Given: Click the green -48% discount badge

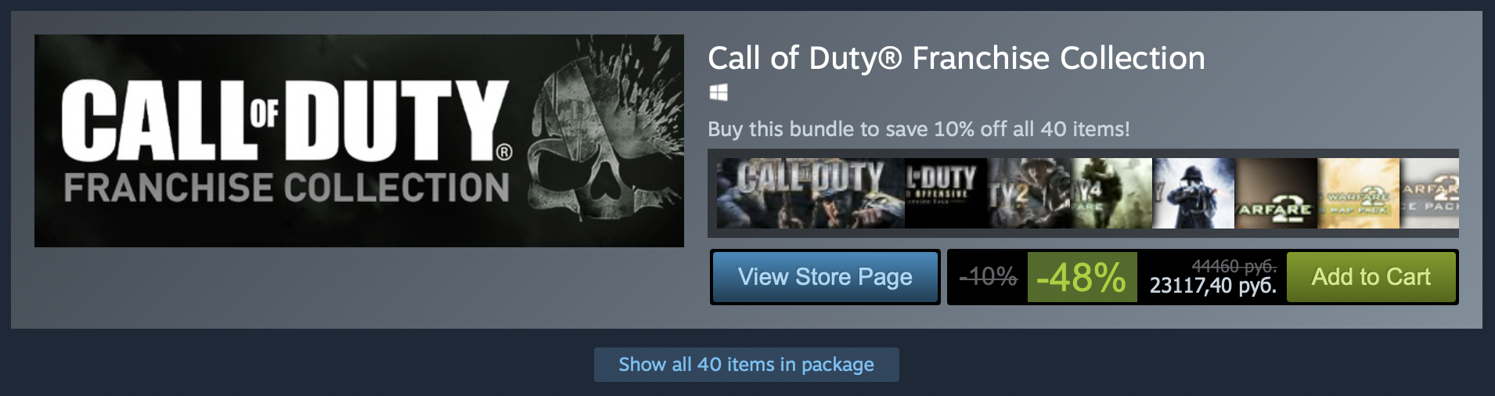Looking at the screenshot, I should [x=1082, y=277].
